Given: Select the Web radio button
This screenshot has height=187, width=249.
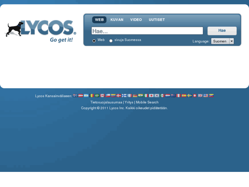Looking at the screenshot, I should click(x=94, y=41).
